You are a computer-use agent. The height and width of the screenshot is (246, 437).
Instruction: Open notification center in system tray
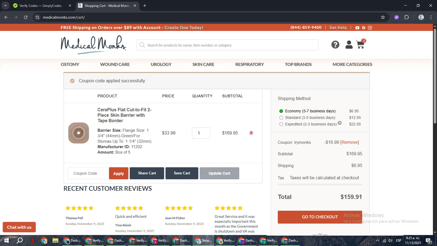[429, 241]
